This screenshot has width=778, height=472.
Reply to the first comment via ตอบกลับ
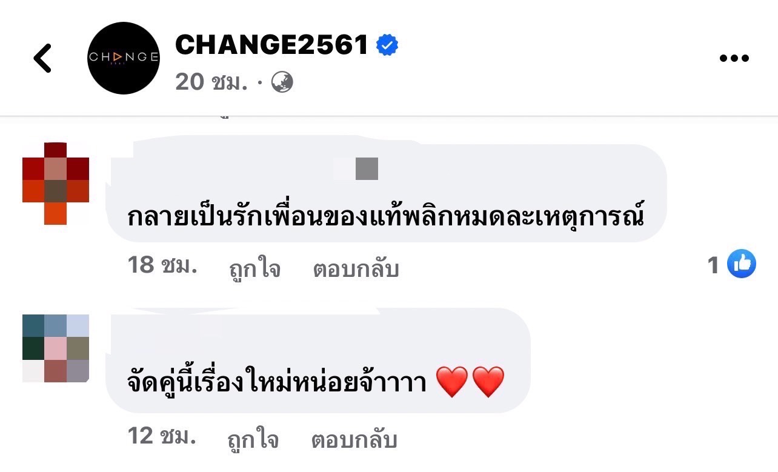pos(356,268)
